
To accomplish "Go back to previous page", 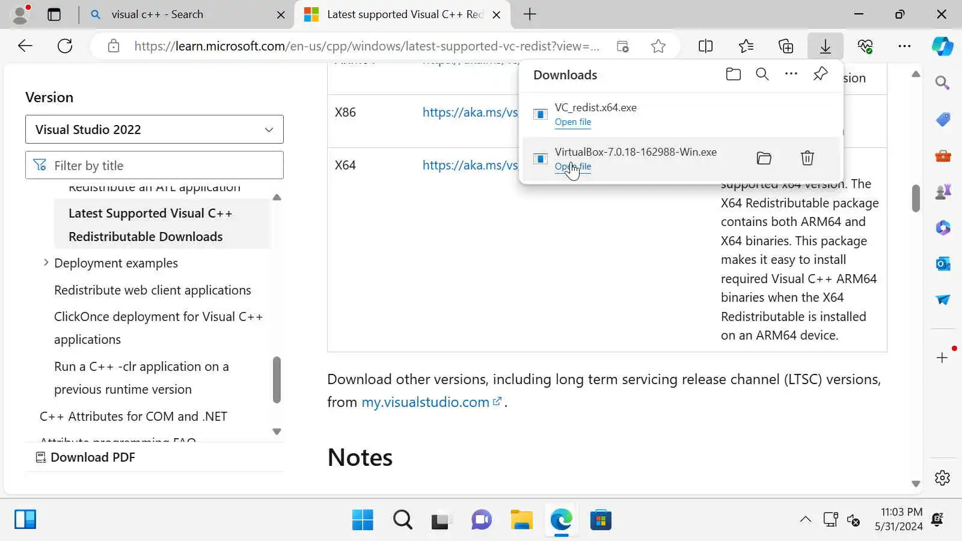I will click(25, 46).
